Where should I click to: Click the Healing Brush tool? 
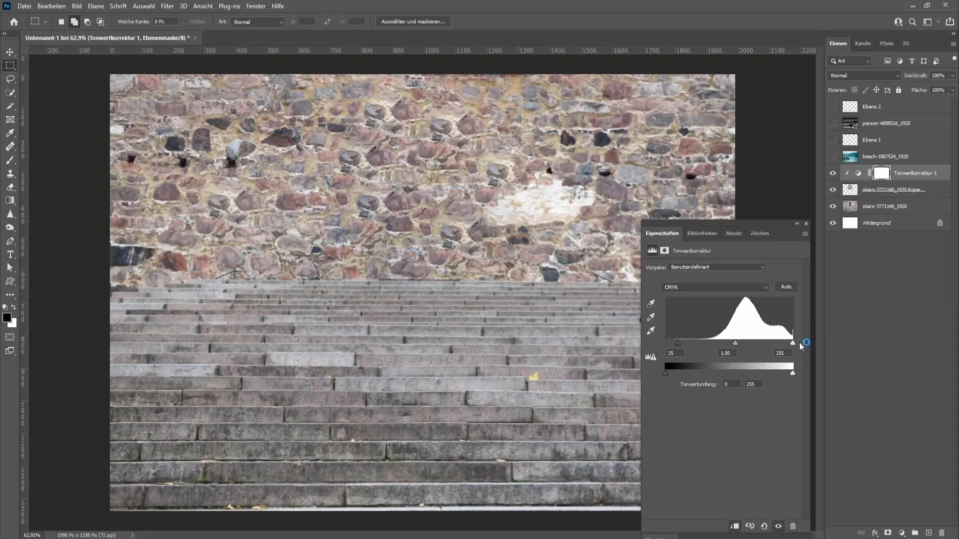pos(10,146)
